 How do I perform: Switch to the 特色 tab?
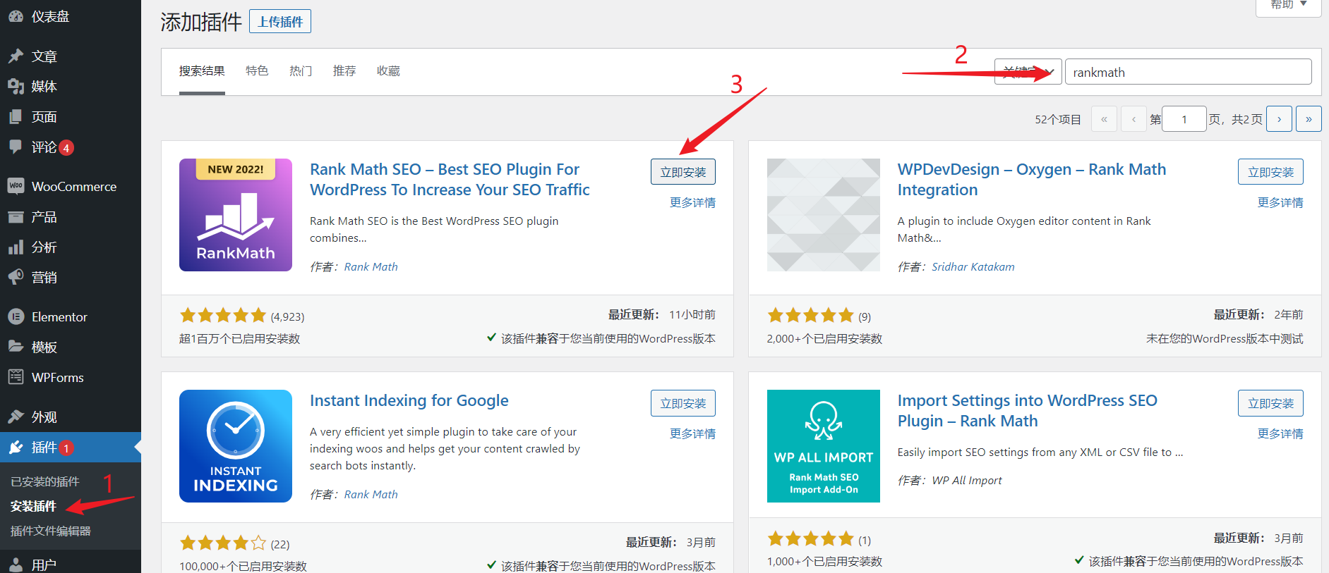click(257, 71)
